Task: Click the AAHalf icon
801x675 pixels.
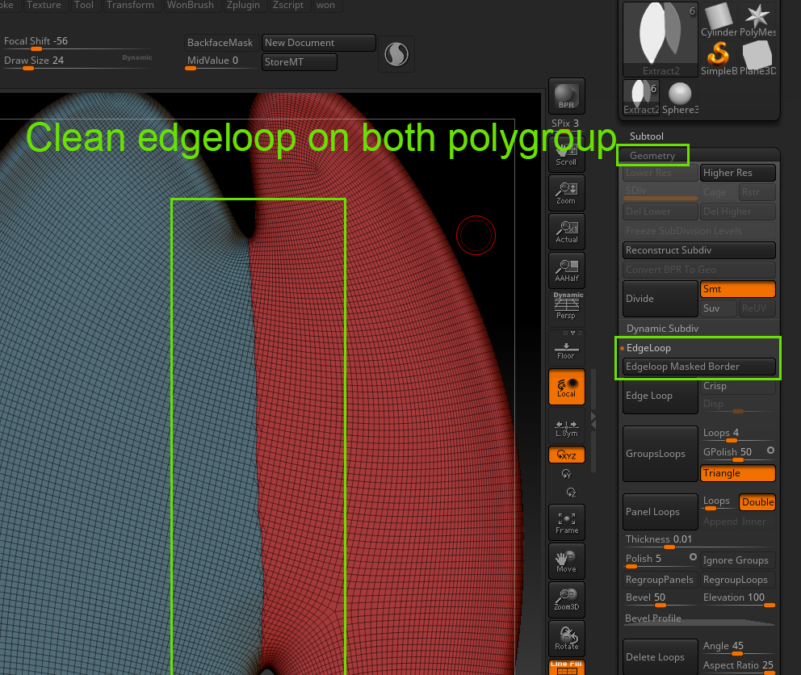Action: coord(566,270)
